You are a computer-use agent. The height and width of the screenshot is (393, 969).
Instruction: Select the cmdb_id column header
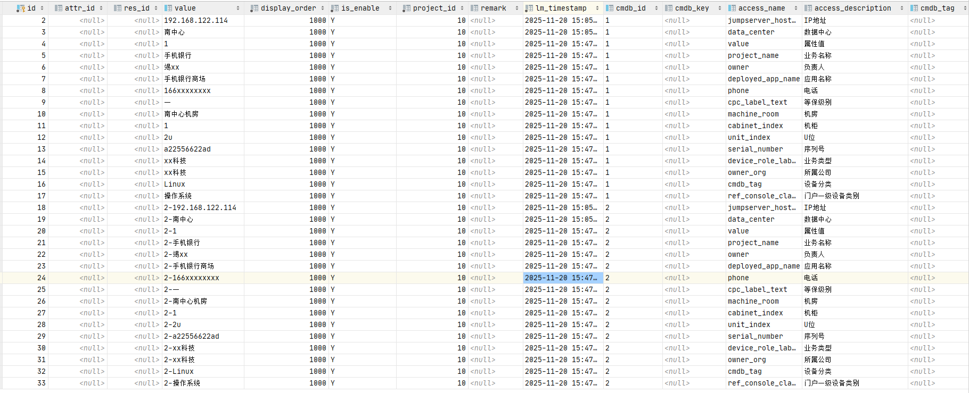[x=630, y=8]
